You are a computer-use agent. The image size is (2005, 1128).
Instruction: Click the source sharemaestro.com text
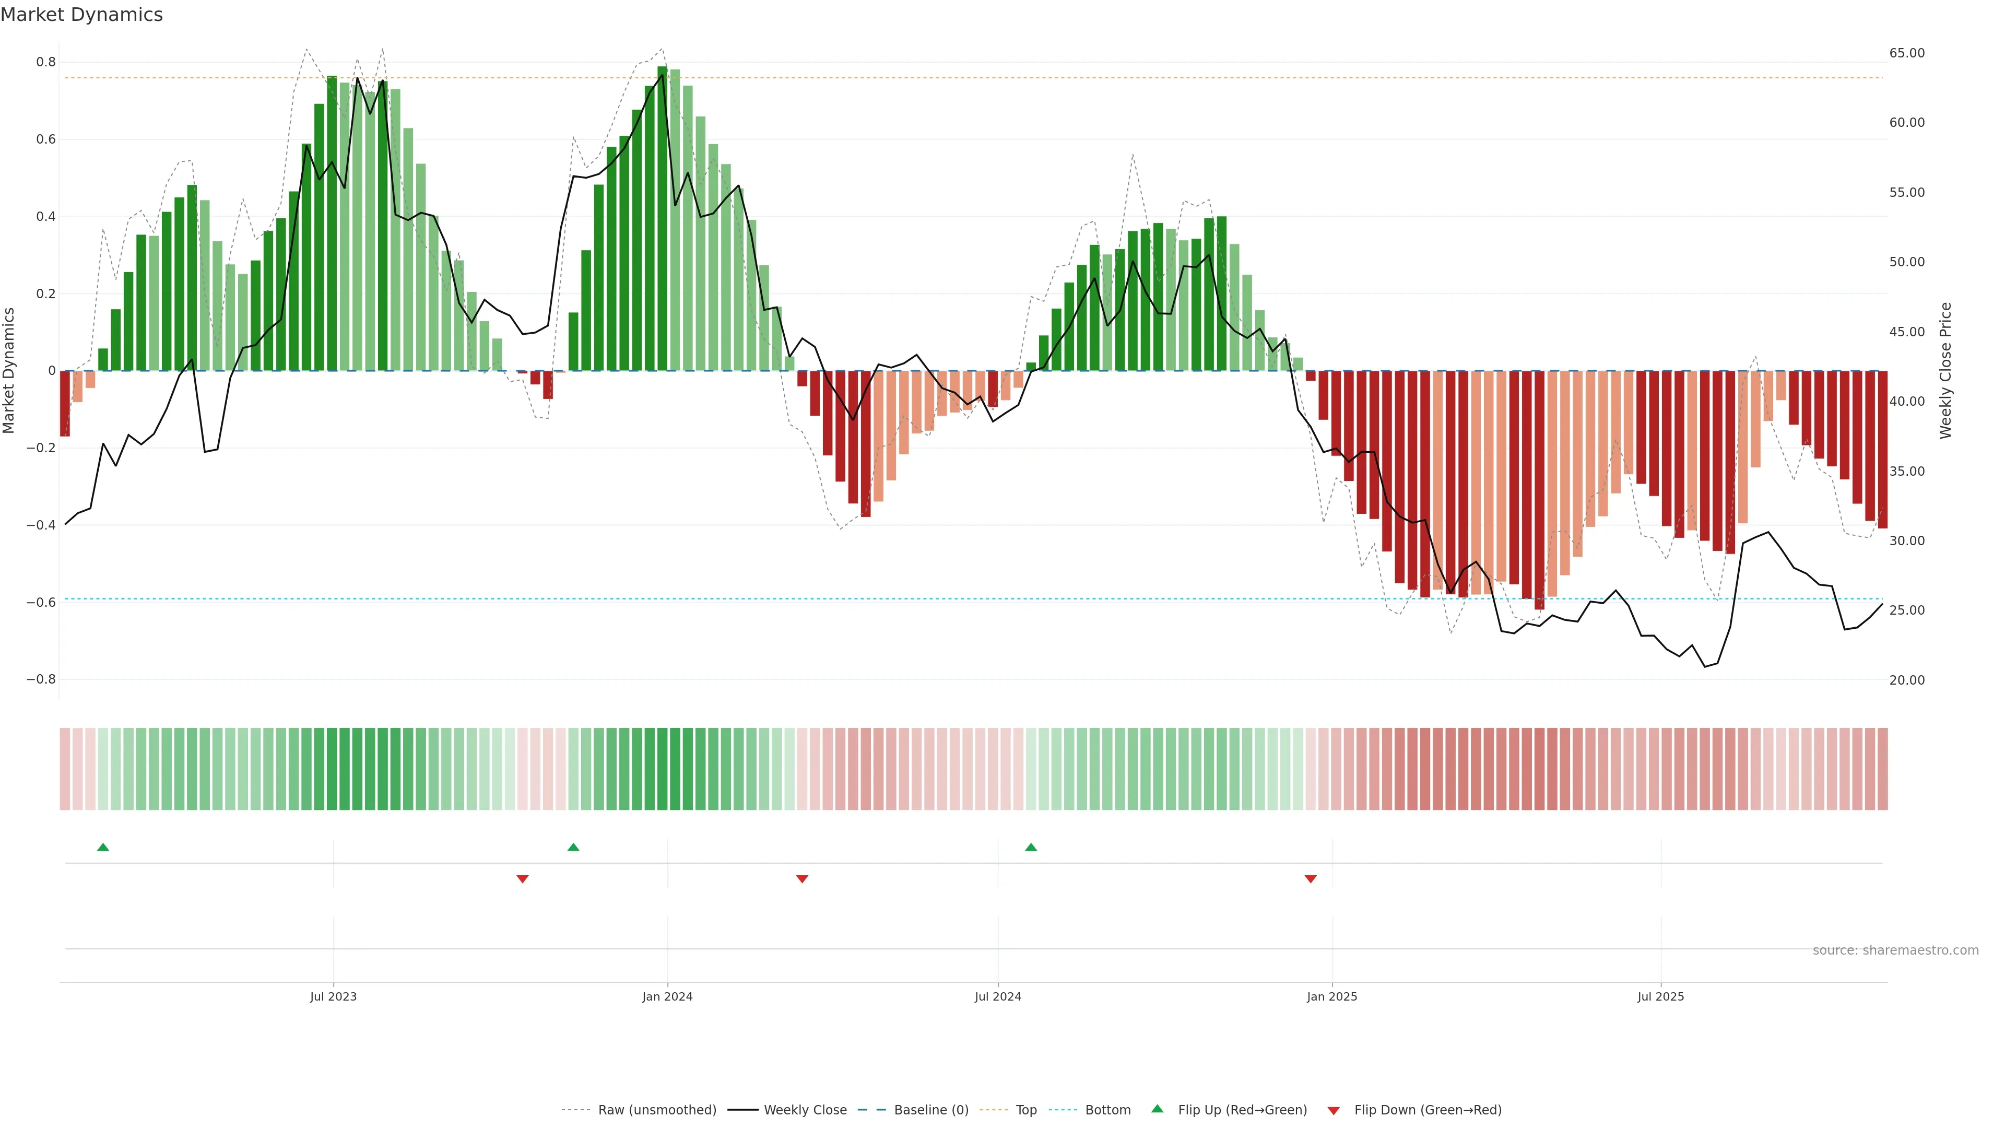pyautogui.click(x=1895, y=950)
